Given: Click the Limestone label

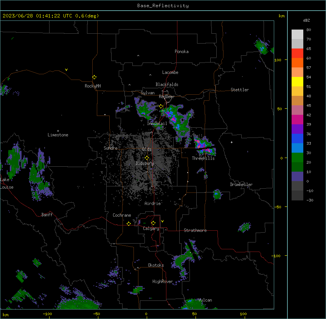Looking at the screenshot, I should point(58,135).
